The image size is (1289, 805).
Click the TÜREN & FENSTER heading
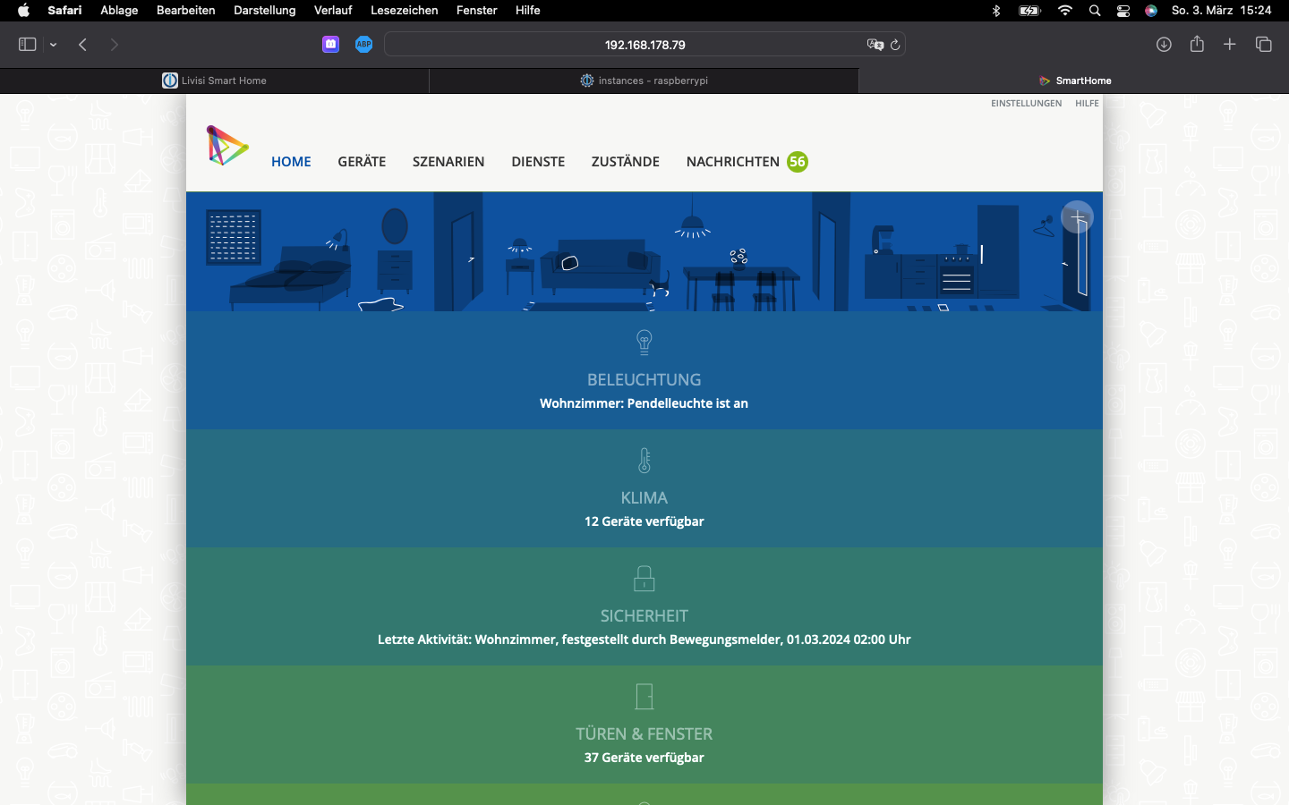point(644,734)
